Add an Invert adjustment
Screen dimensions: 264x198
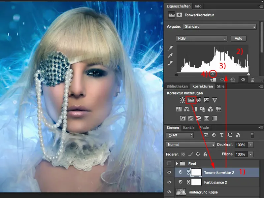[183, 118]
